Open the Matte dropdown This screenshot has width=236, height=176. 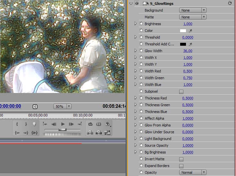click(x=193, y=17)
